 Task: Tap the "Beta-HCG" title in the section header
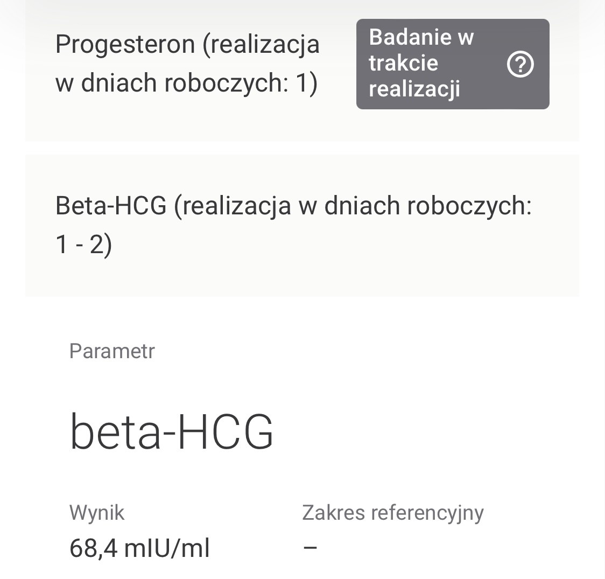click(x=111, y=206)
